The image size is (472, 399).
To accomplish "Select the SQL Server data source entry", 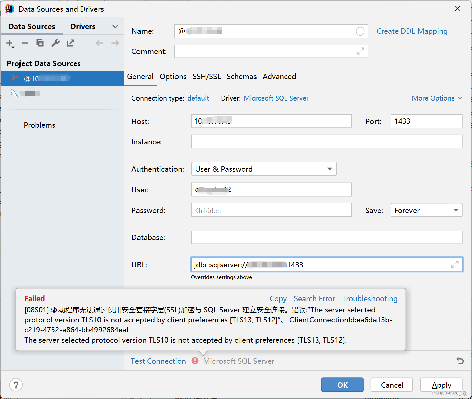I will coord(62,79).
